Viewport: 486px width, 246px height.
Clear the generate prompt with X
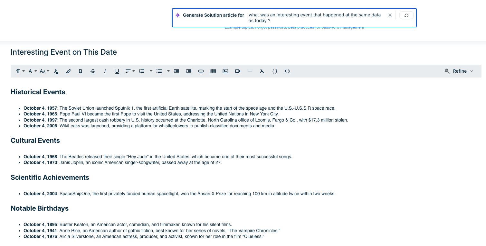click(390, 15)
